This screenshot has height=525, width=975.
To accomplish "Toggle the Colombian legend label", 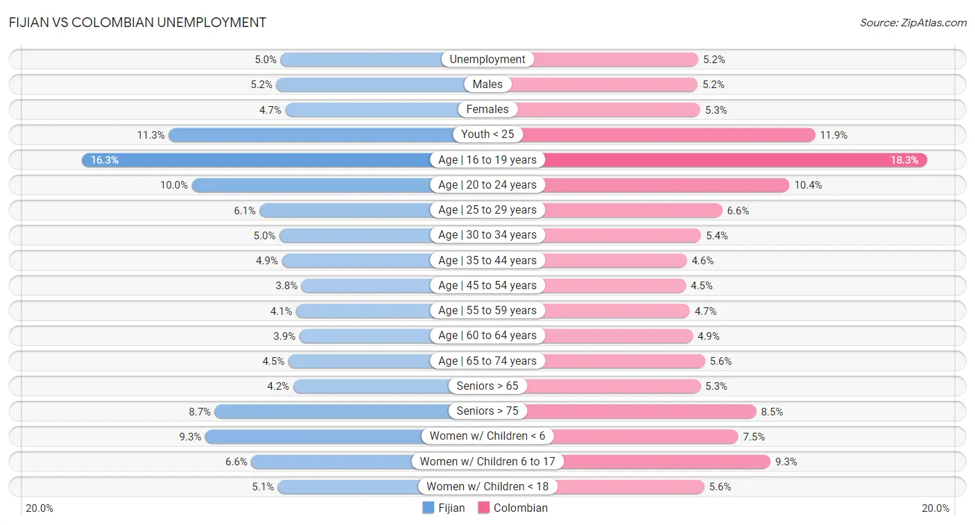I will 520,508.
